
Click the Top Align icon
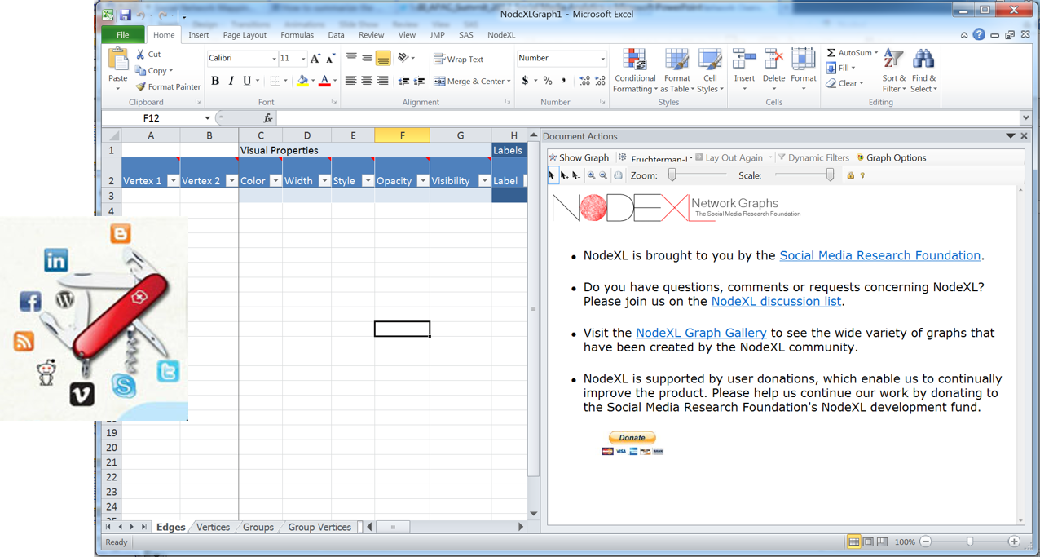pos(351,58)
